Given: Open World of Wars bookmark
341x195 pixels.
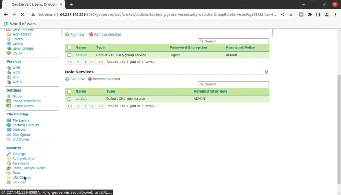Looking at the screenshot, I should [x=22, y=24].
